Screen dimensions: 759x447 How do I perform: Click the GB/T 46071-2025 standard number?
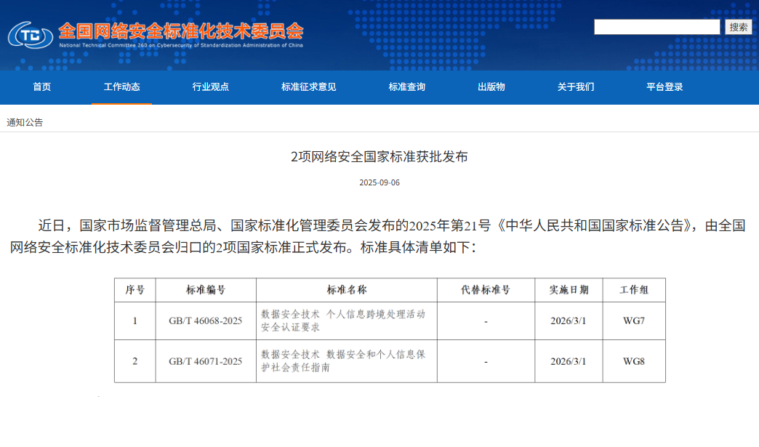[x=206, y=361]
